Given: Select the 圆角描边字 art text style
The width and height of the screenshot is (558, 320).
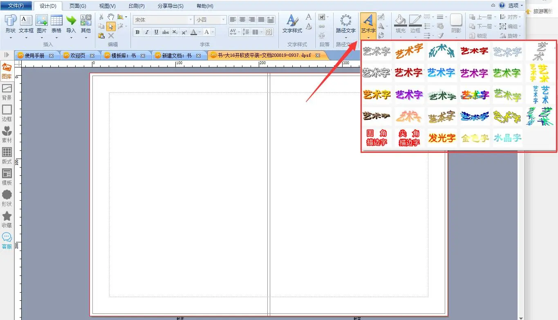Looking at the screenshot, I should 376,138.
